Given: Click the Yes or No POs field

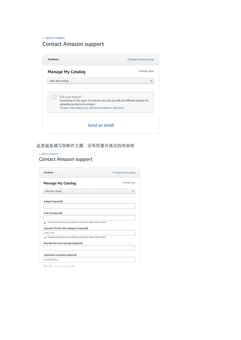Looking at the screenshot, I should click(x=89, y=233).
